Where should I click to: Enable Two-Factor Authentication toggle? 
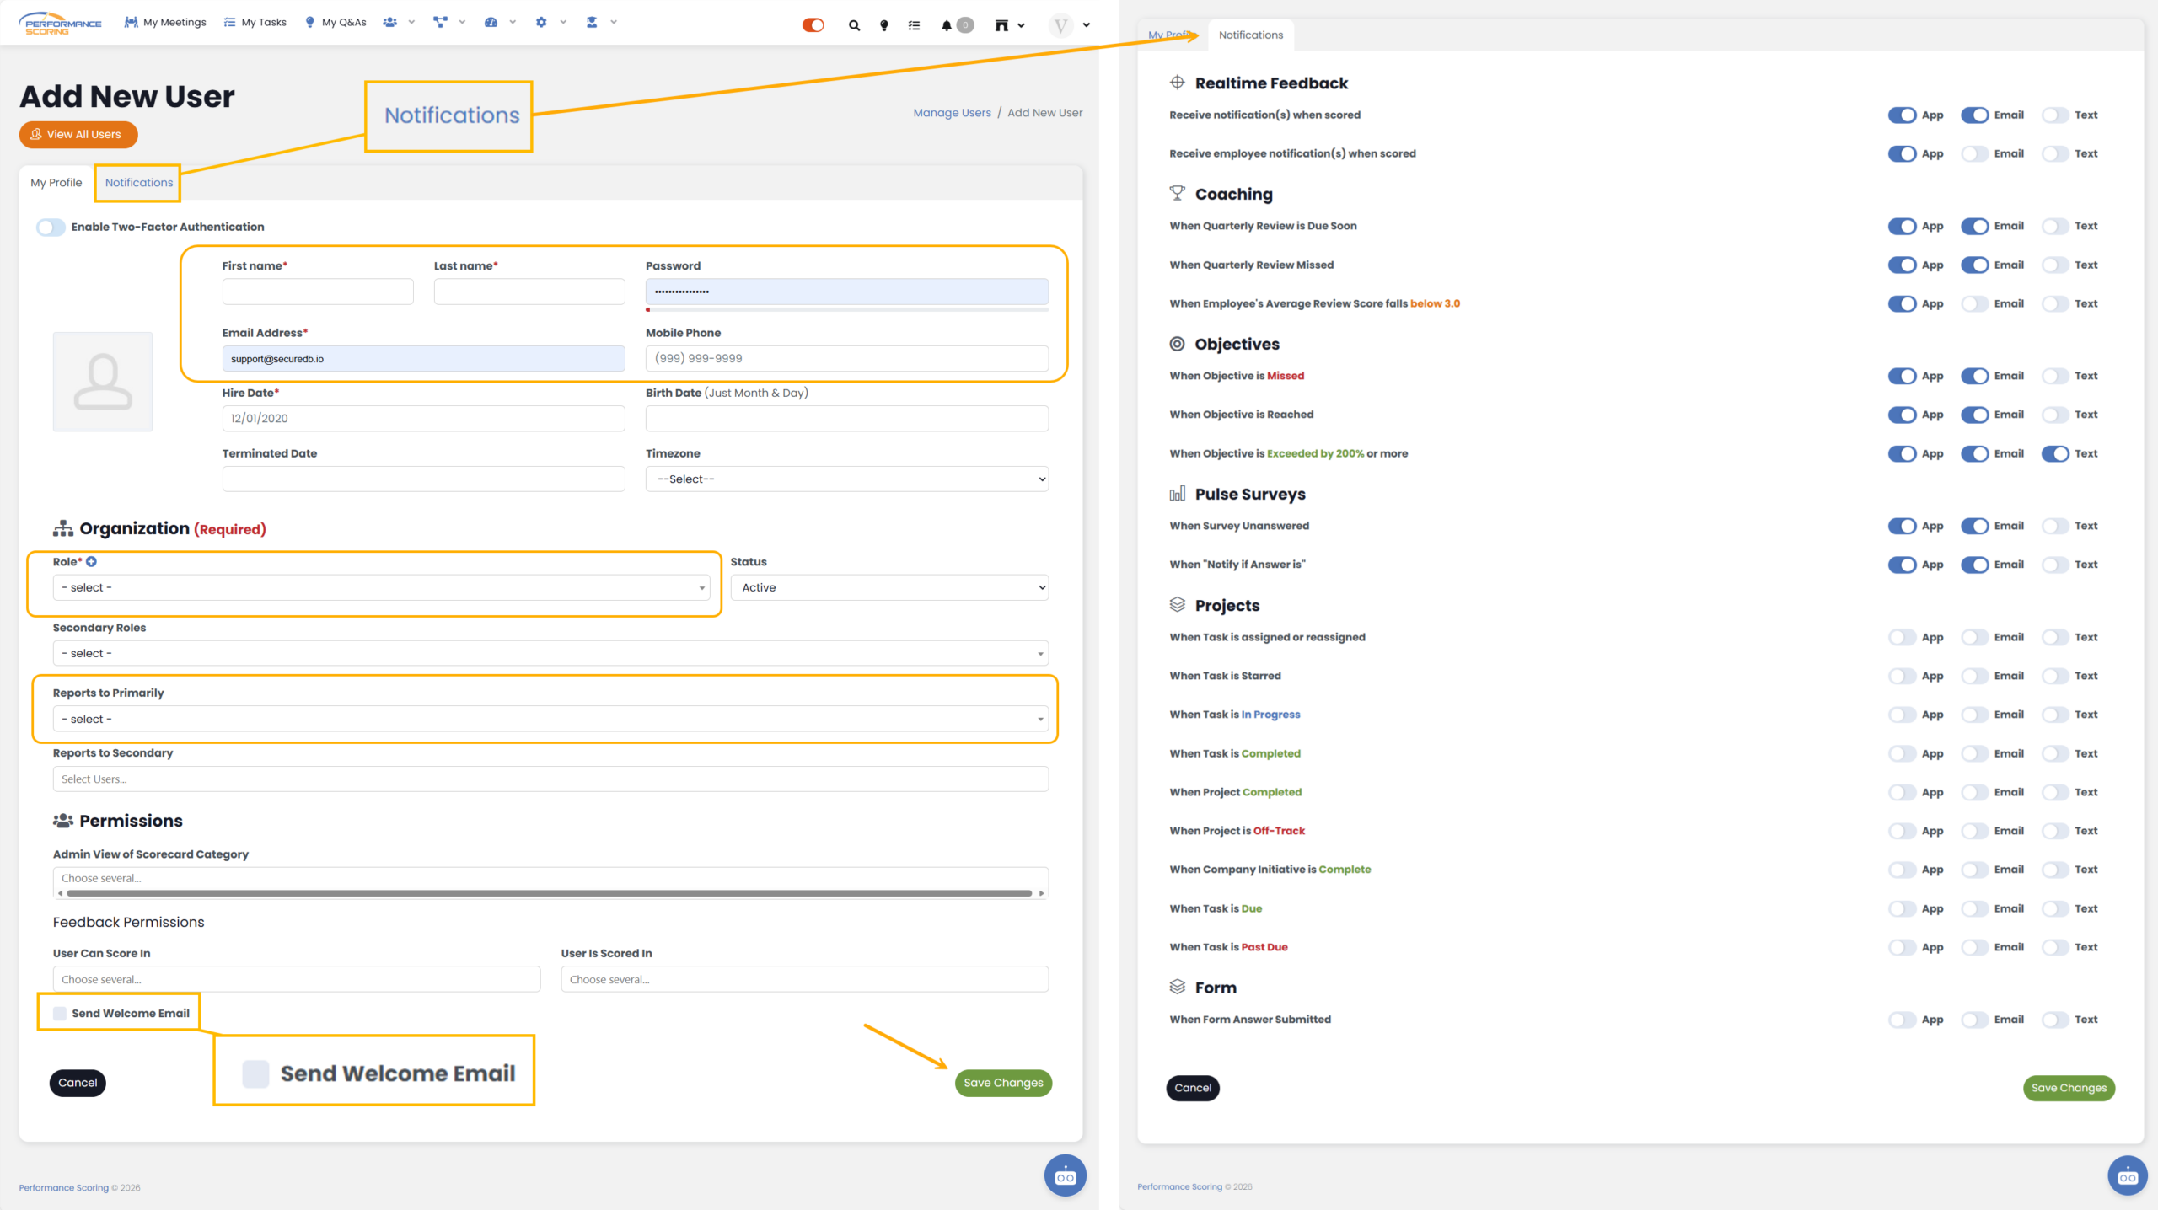(x=51, y=227)
